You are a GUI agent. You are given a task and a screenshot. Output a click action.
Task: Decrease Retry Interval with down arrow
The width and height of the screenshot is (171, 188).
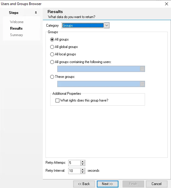82,172
